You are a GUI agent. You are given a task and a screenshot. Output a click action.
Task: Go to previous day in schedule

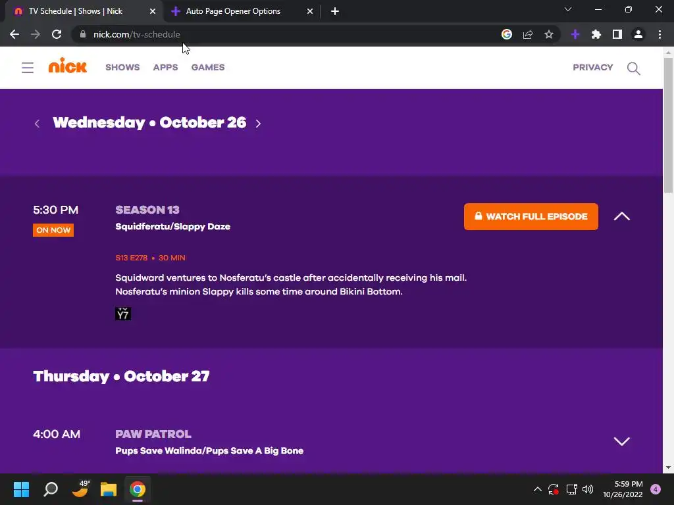pyautogui.click(x=37, y=124)
